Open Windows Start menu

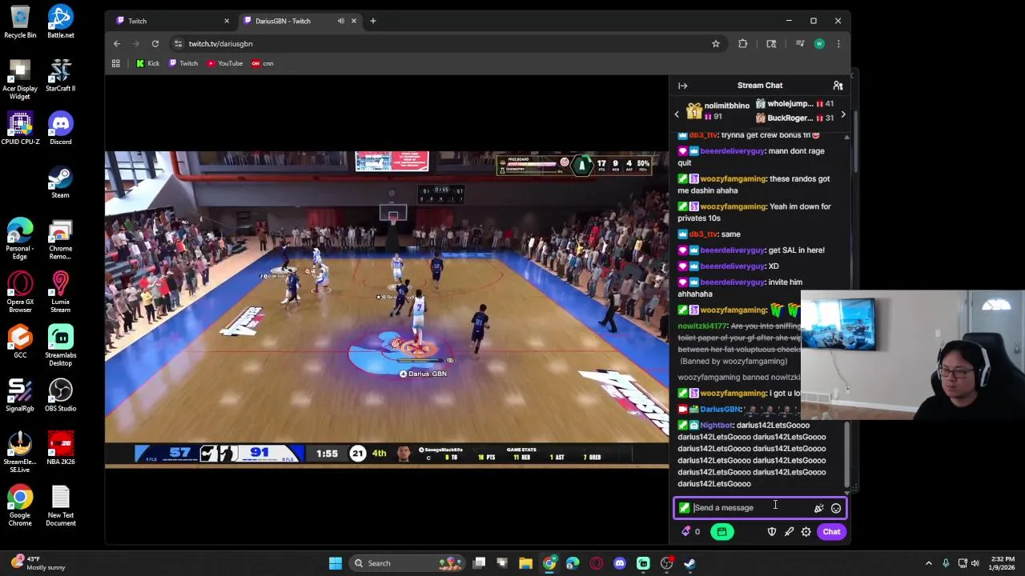tap(336, 563)
